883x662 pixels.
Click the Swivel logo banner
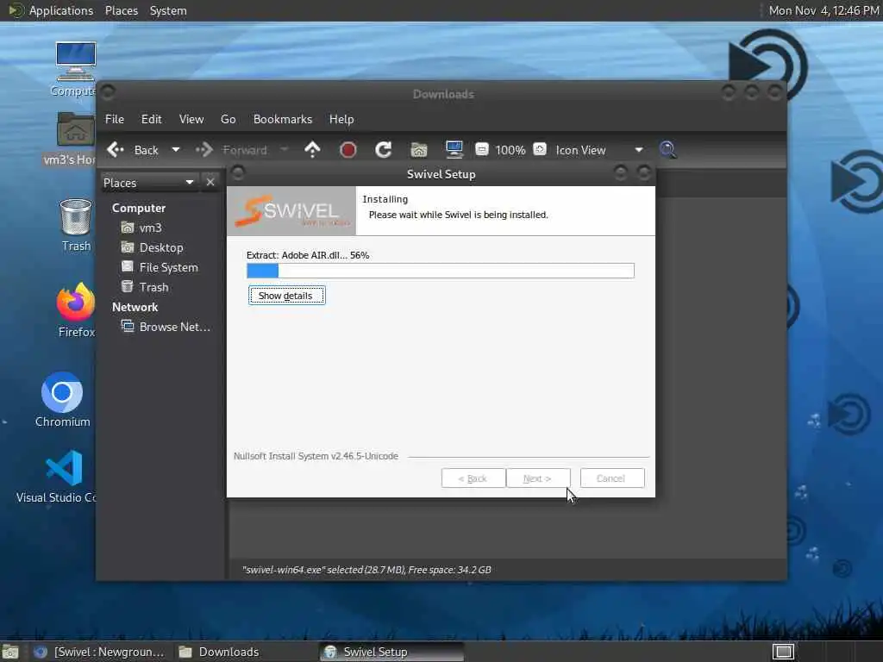pyautogui.click(x=291, y=211)
